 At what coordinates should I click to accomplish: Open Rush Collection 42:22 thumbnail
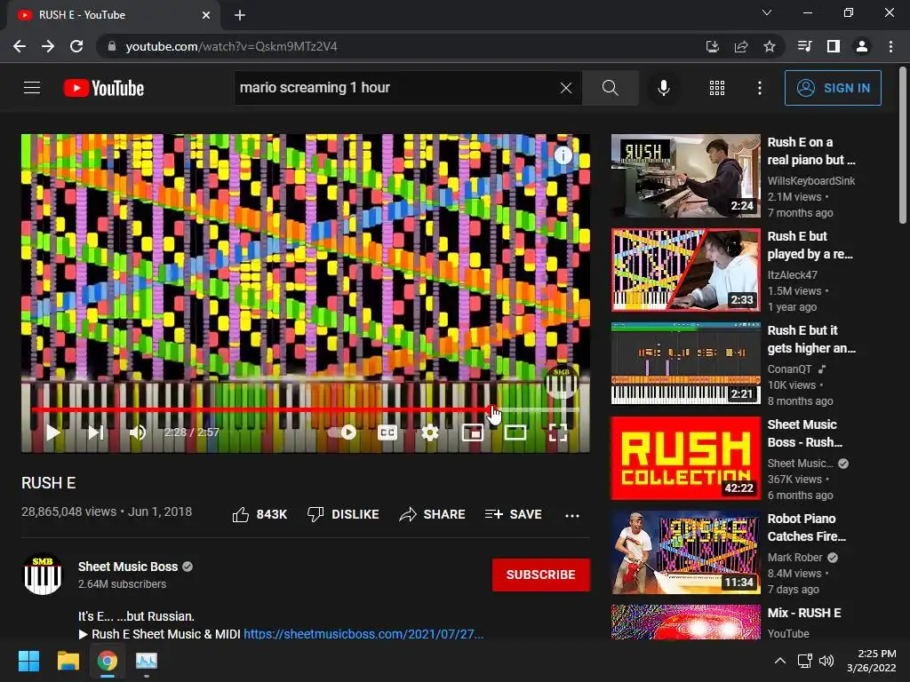point(685,458)
